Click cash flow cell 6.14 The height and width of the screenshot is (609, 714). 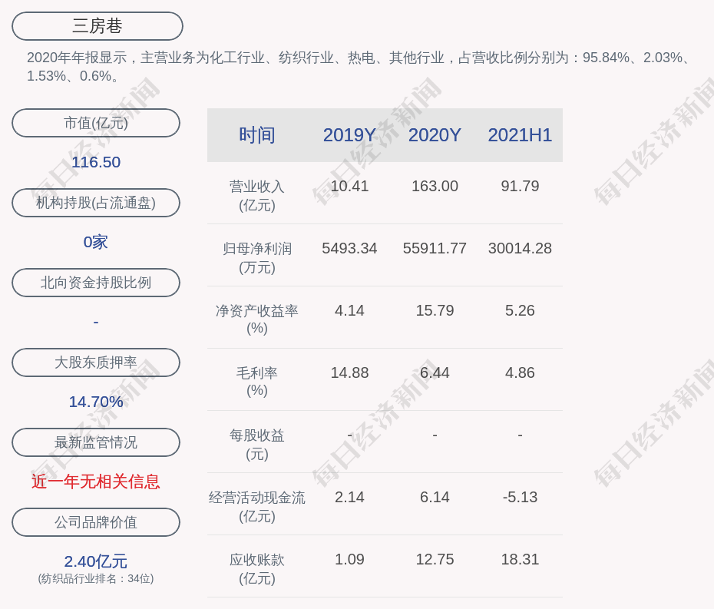coord(435,497)
